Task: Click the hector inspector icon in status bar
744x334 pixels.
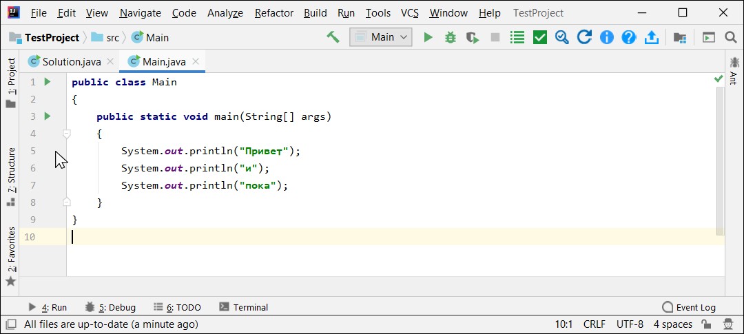Action: pos(728,324)
